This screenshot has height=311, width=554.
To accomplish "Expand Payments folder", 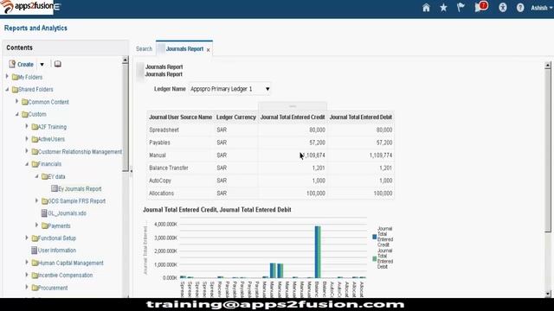I will pyautogui.click(x=36, y=225).
